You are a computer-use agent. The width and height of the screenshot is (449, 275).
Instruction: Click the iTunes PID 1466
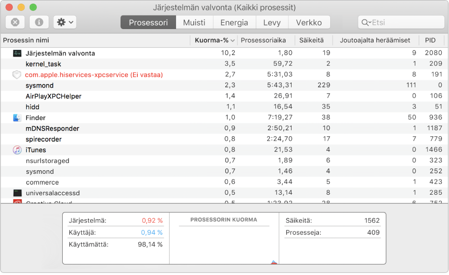(434, 150)
